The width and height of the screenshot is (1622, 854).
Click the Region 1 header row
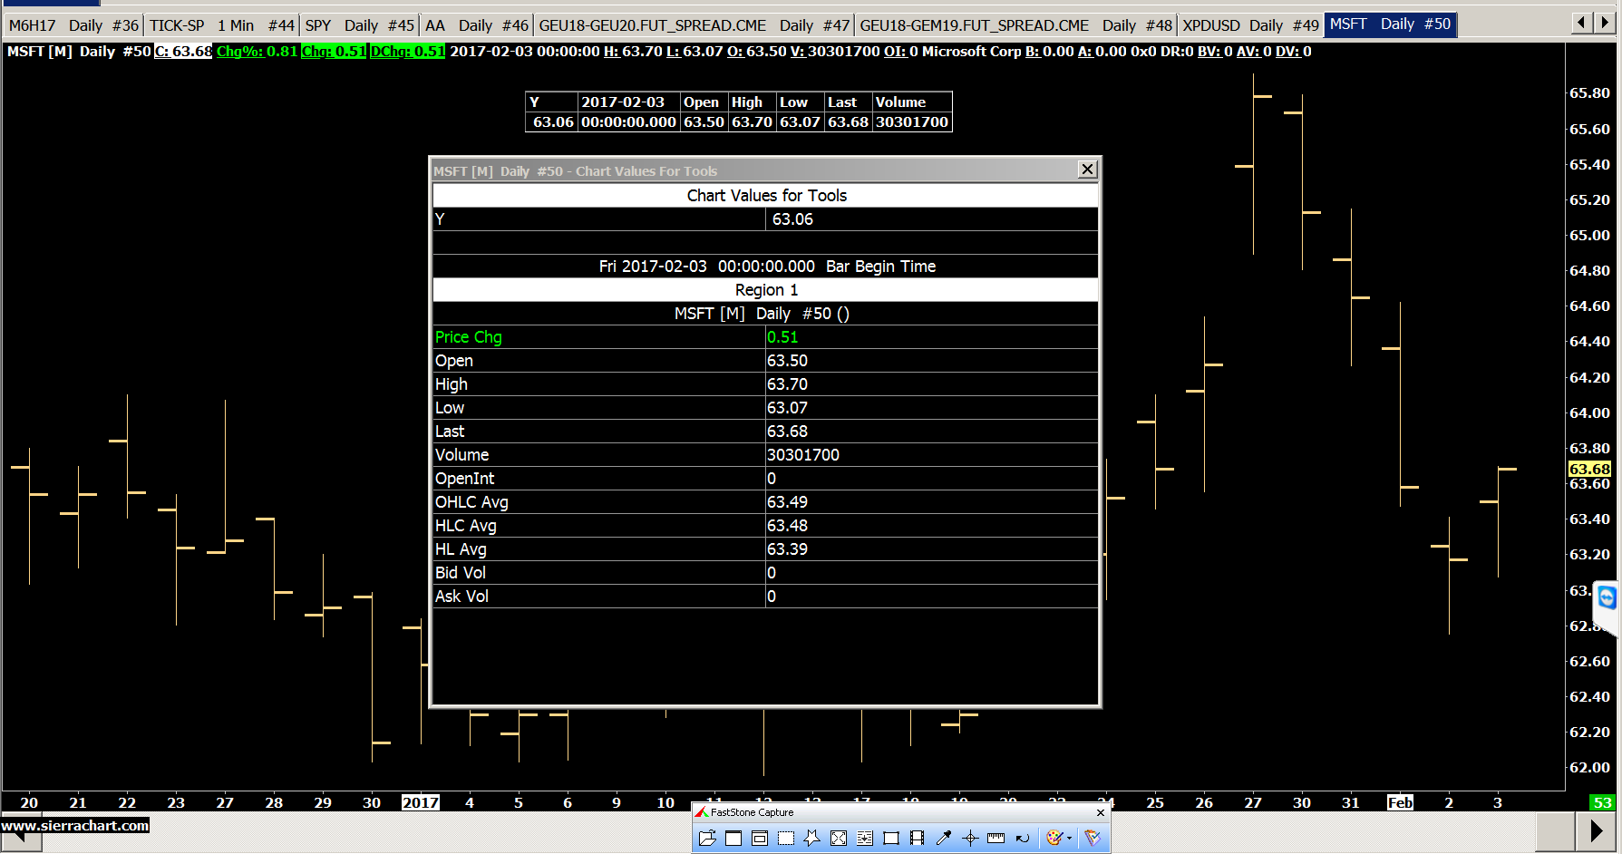click(765, 290)
